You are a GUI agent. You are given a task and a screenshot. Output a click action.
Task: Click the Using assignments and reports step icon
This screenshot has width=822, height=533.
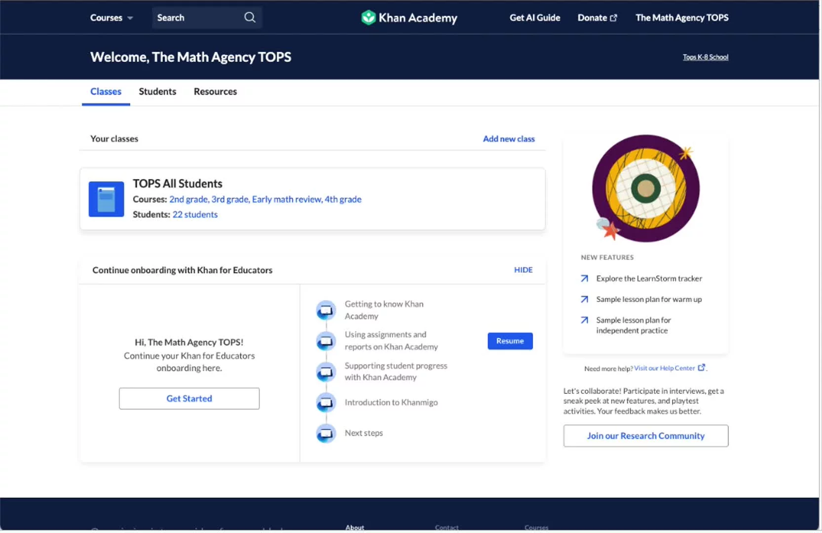(326, 341)
